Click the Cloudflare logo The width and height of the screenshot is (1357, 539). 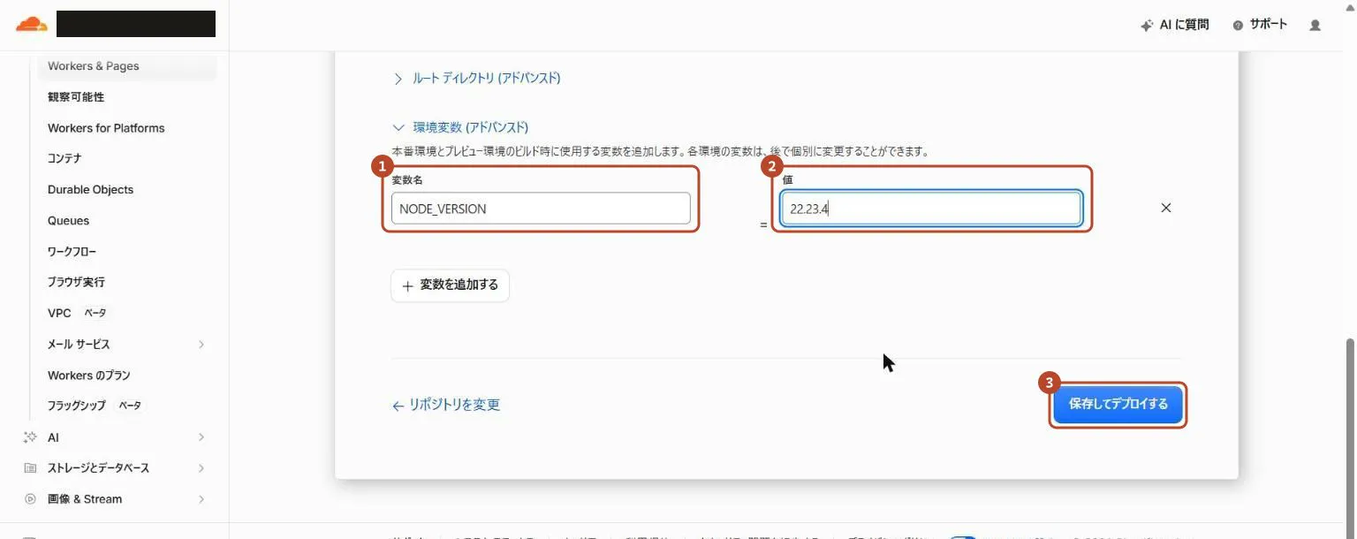pos(32,24)
